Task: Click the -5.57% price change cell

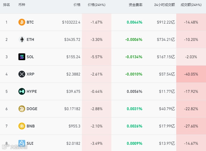Action: [97, 57]
